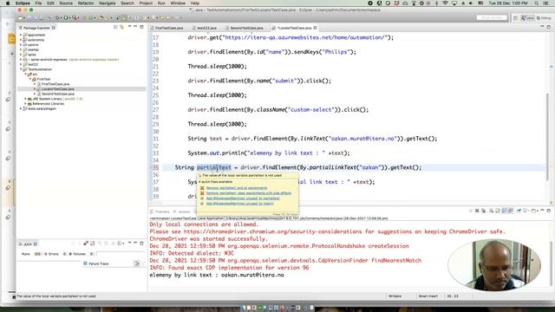Select FirstTestCase.java in Package Explorer
This screenshot has height=312, width=555.
[55, 84]
